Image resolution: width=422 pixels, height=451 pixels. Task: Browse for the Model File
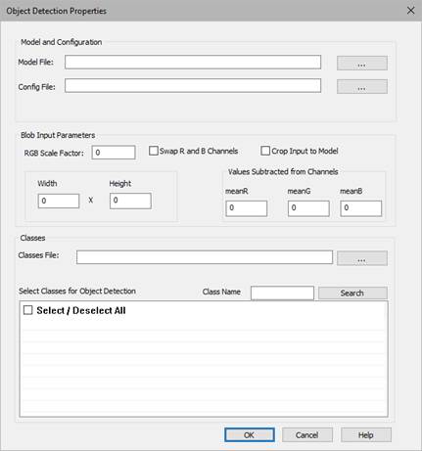[x=362, y=63]
